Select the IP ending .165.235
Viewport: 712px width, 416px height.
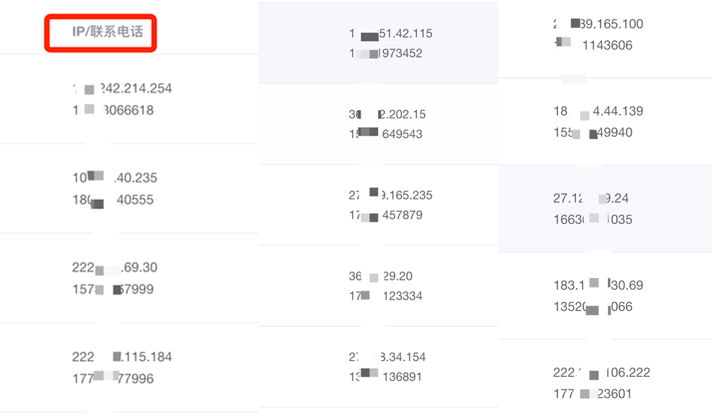[x=390, y=195]
